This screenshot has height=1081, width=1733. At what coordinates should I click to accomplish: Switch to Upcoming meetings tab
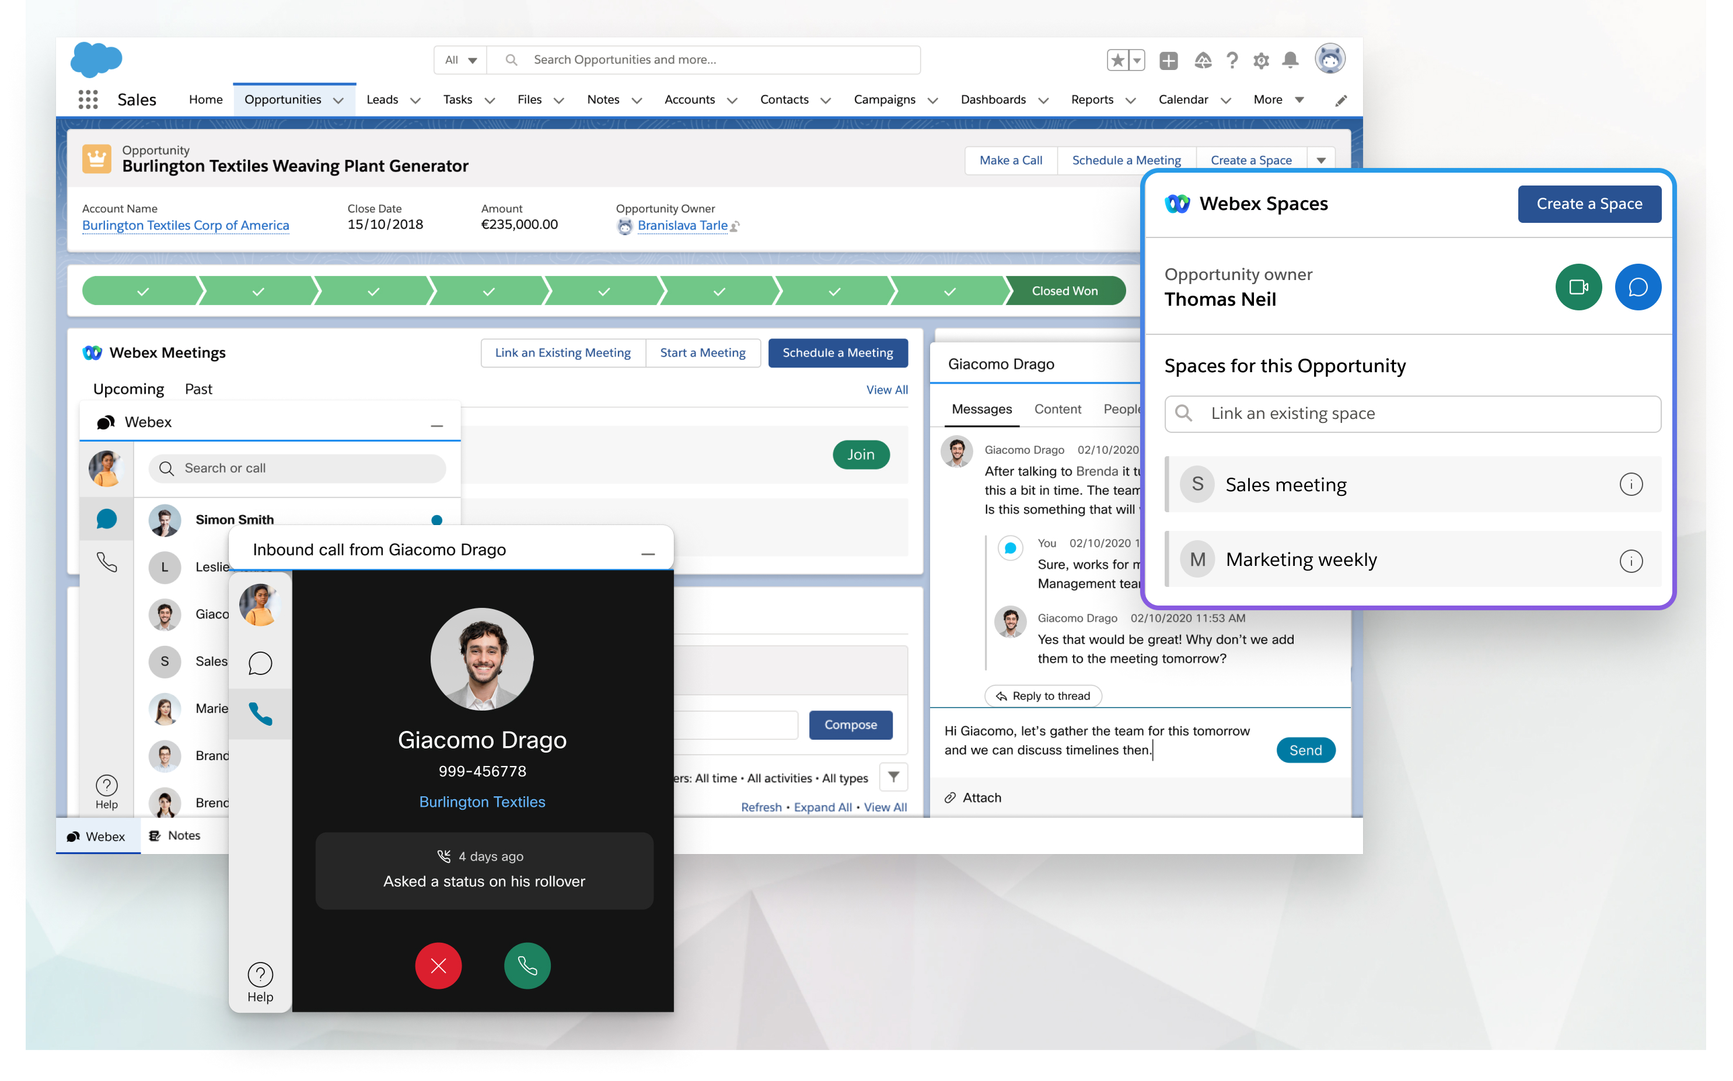[x=129, y=389]
